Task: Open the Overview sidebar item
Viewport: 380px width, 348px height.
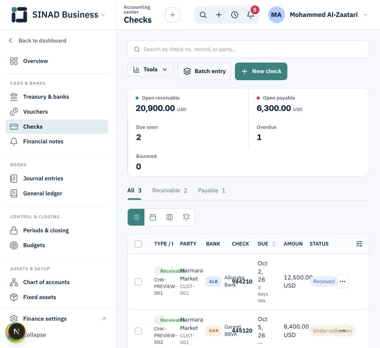Action: [x=57, y=61]
